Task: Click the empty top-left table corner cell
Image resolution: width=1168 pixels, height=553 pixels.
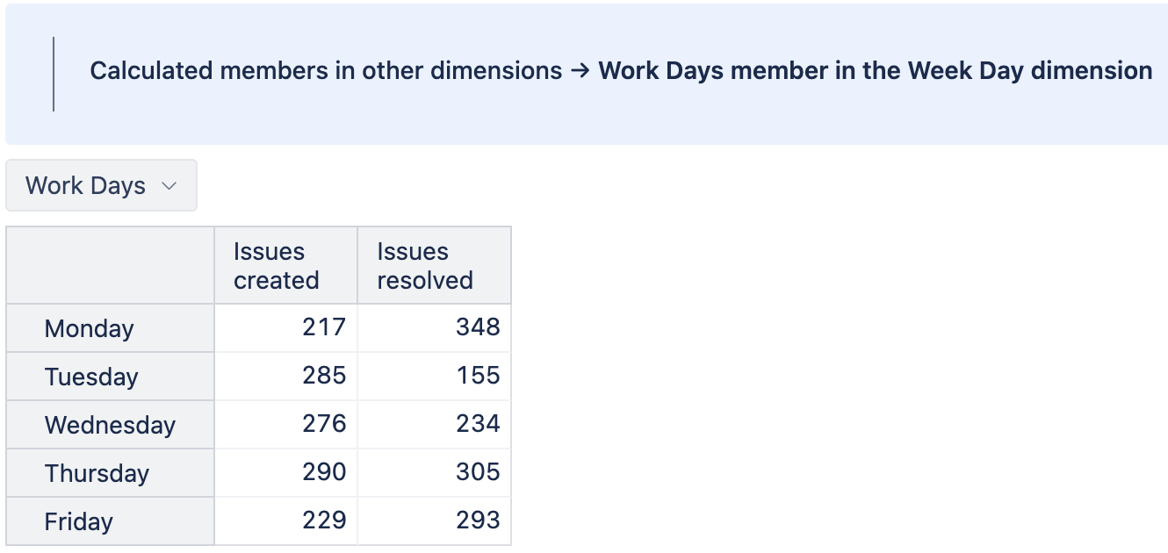Action: tap(110, 266)
